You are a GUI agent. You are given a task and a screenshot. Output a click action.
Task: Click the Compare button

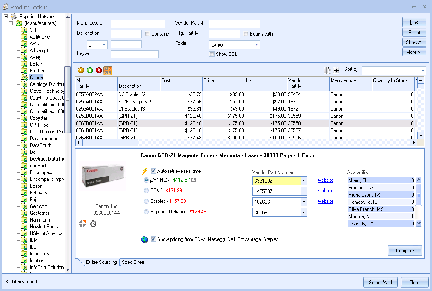coord(404,251)
